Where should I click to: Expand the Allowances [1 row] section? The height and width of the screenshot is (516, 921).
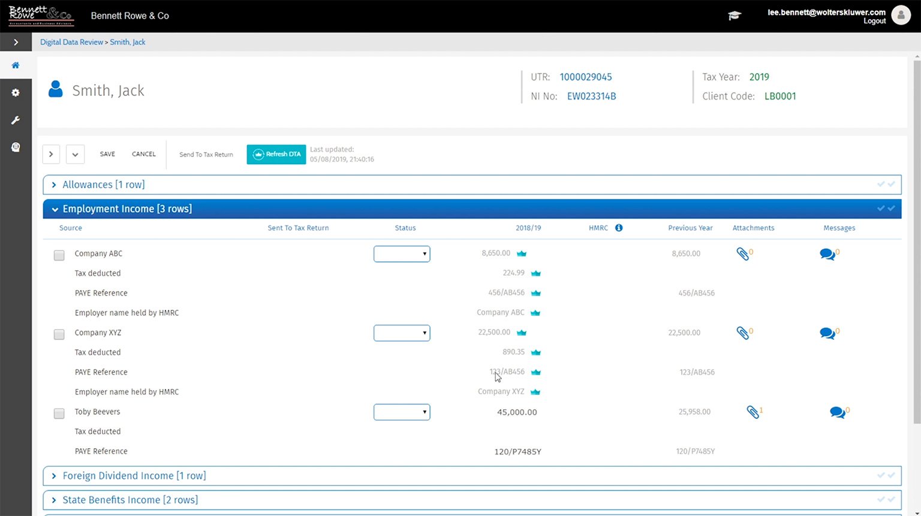(472, 185)
